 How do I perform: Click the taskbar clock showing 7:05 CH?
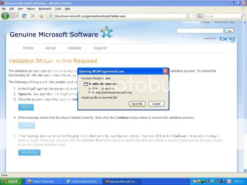pos(238,181)
